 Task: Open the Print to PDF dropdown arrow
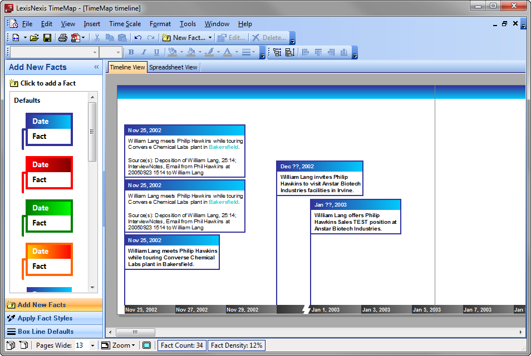83,38
